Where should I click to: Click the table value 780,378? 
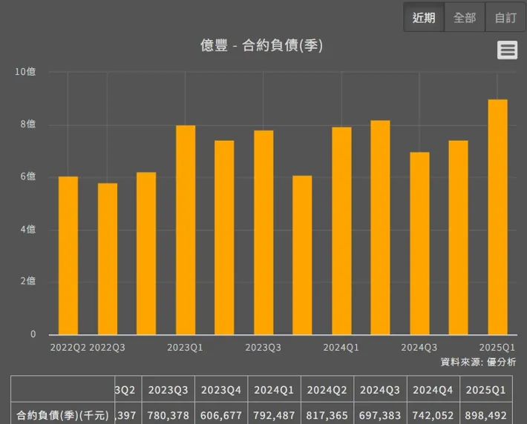coord(168,416)
